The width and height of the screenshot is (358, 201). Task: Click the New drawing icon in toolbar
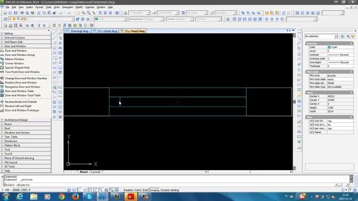[5, 13]
